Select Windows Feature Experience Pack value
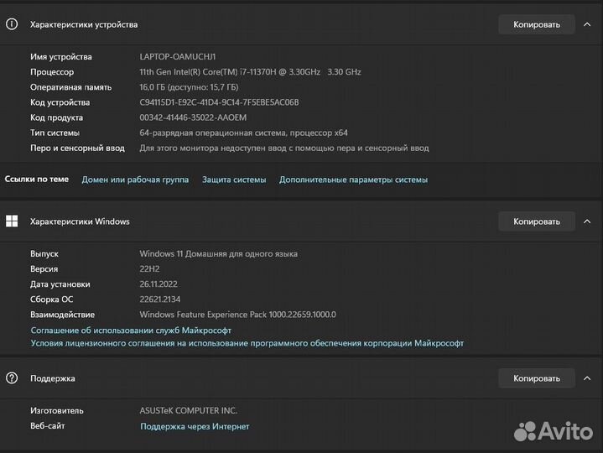 237,315
